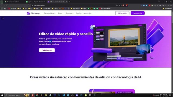Open the Windows Start menu
This screenshot has height=97, width=173.
(x=2, y=95)
